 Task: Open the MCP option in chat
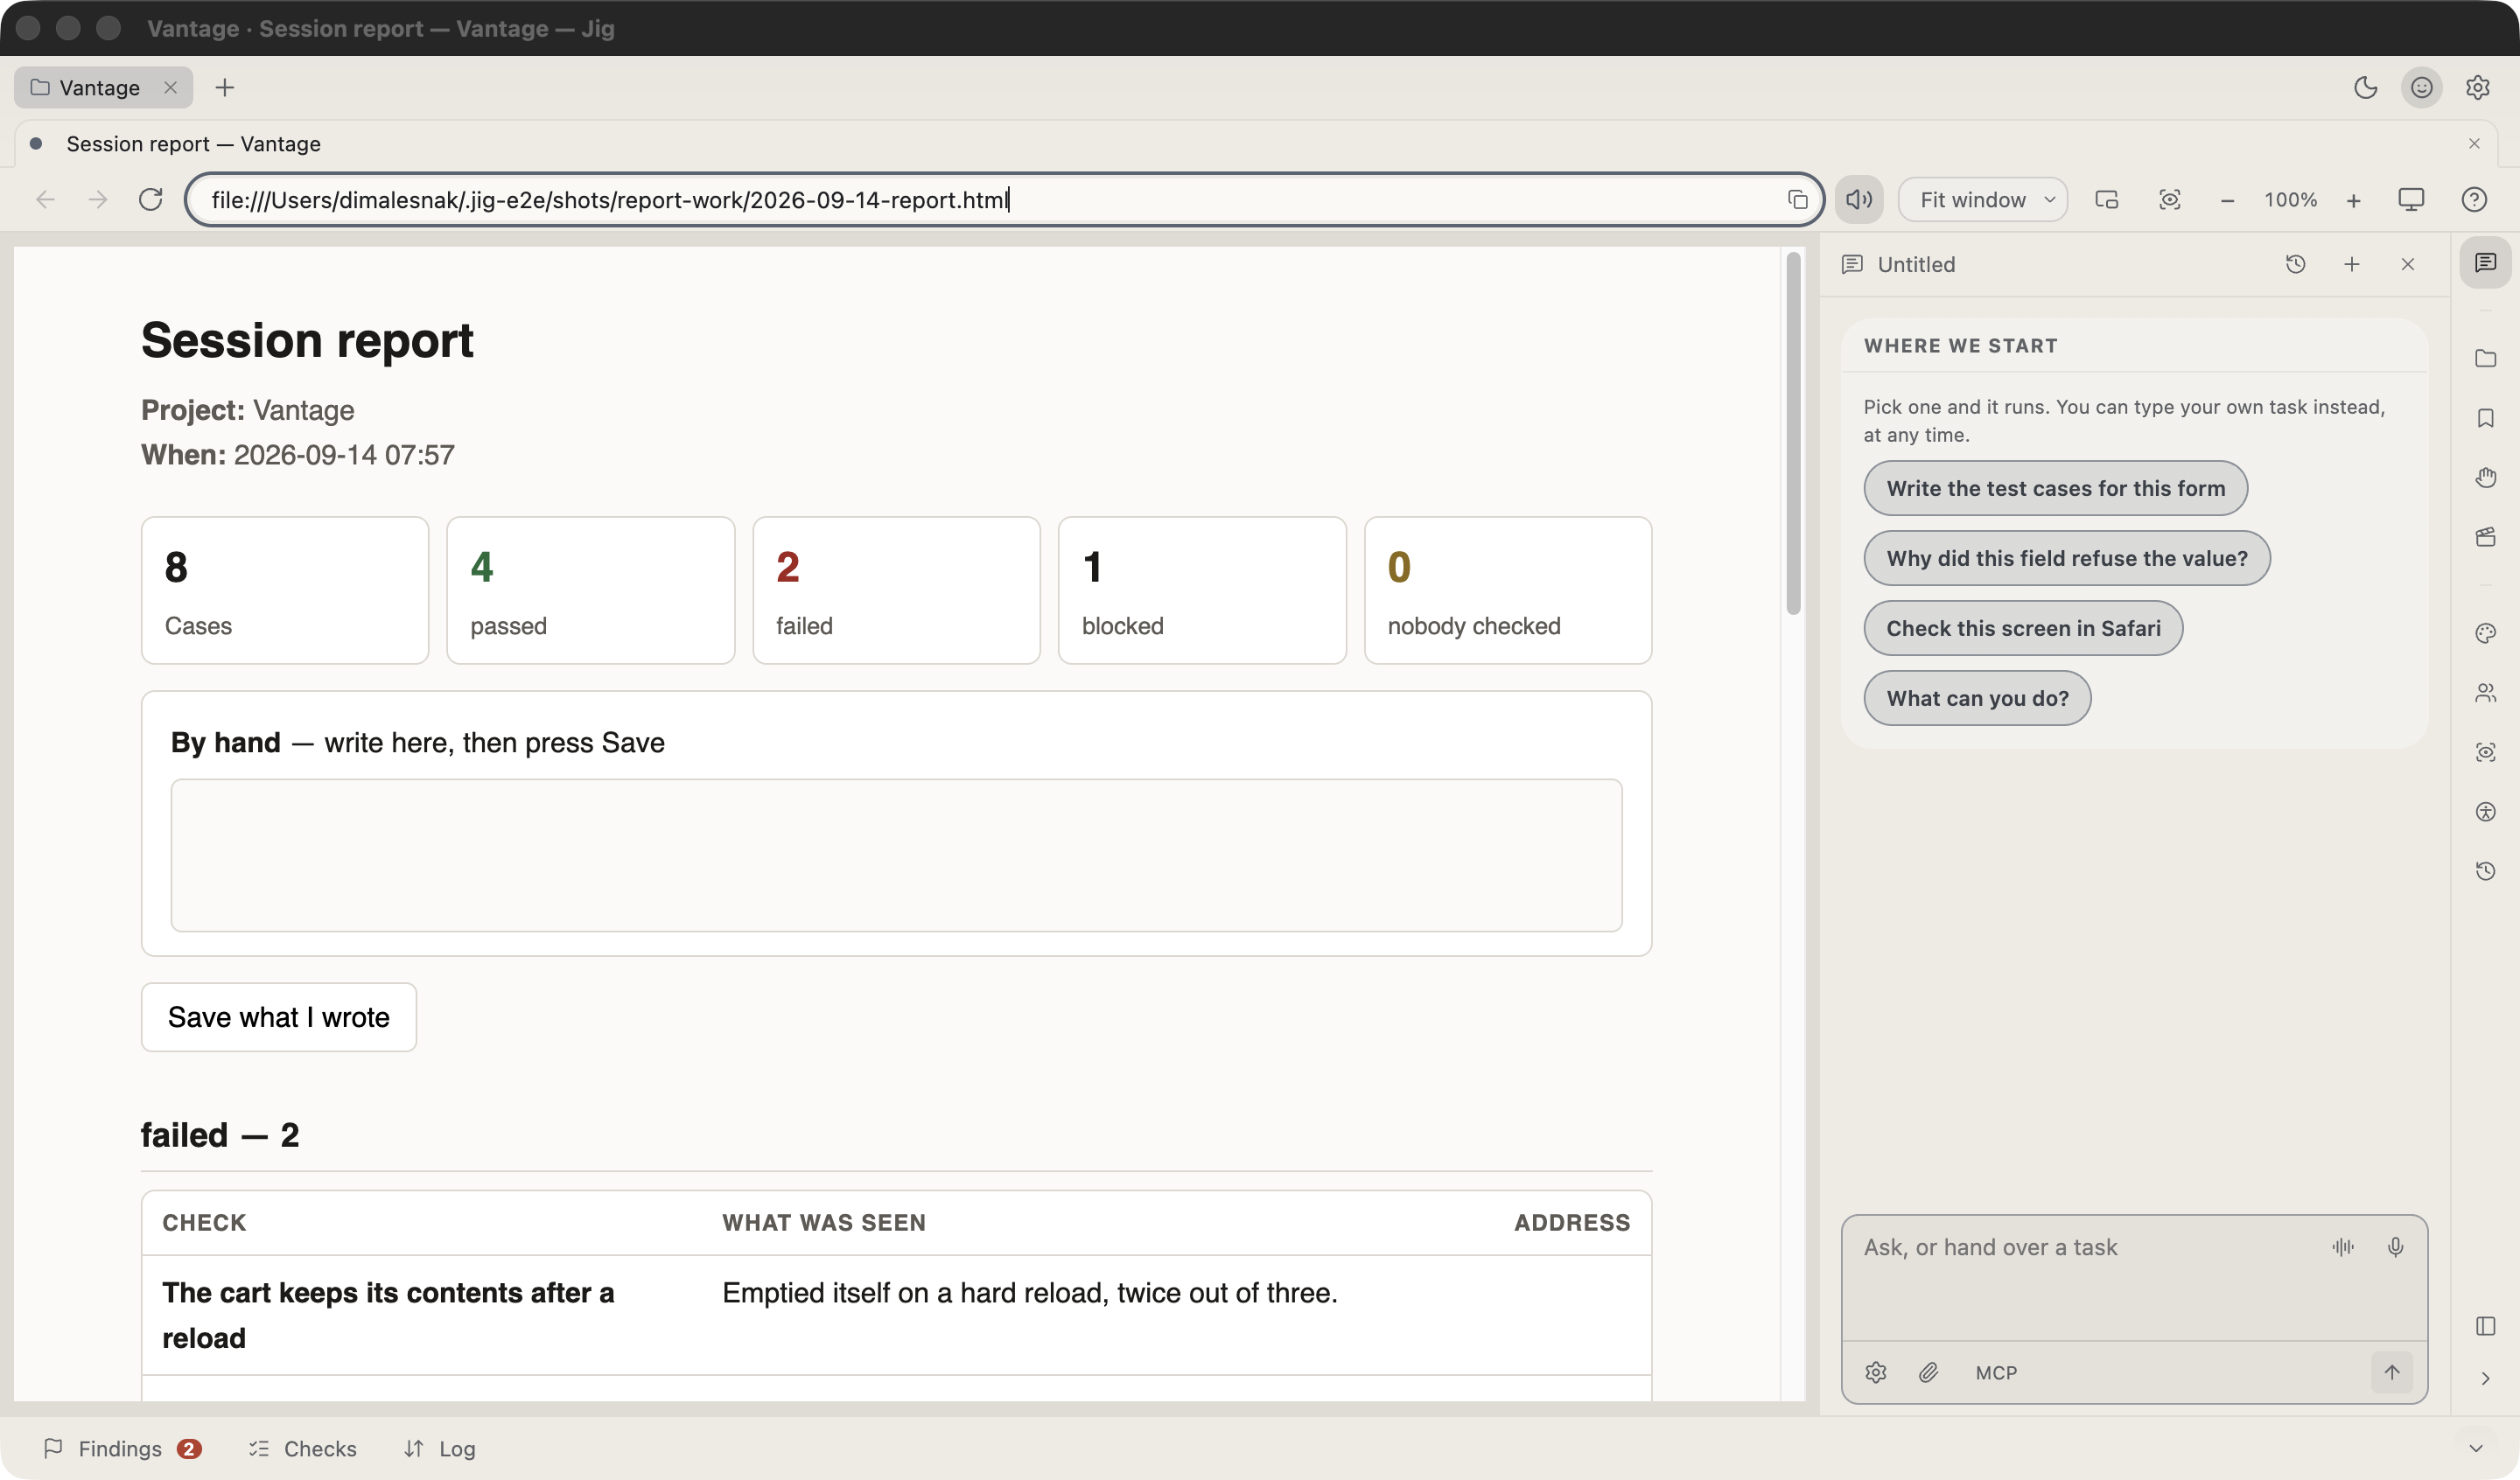[x=1995, y=1373]
